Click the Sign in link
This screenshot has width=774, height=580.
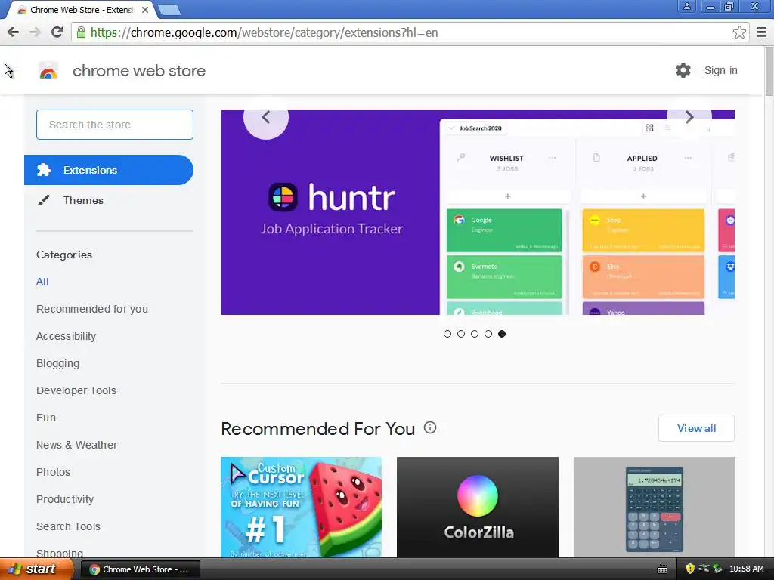point(720,70)
